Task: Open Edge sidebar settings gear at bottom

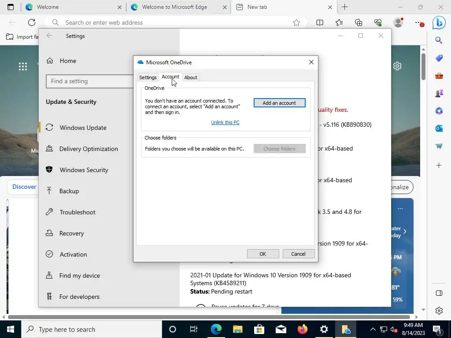Action: 439,311
